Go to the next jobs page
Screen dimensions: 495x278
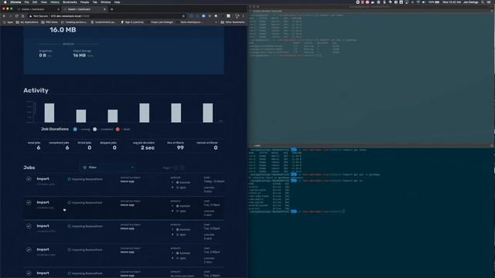point(183,168)
